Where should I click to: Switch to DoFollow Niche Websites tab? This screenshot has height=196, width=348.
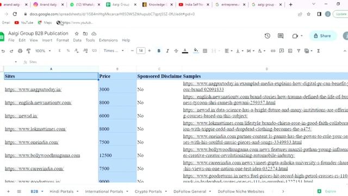pos(241,191)
